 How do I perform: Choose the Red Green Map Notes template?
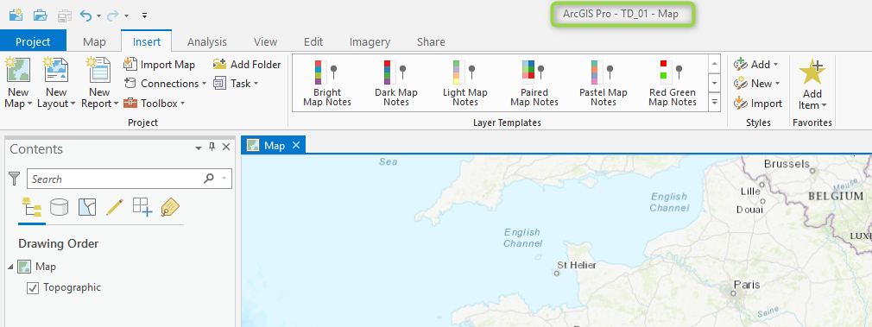672,84
